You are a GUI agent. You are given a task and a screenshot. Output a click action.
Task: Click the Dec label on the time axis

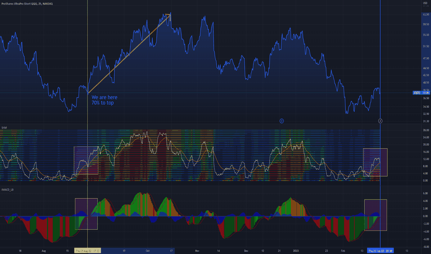246,251
